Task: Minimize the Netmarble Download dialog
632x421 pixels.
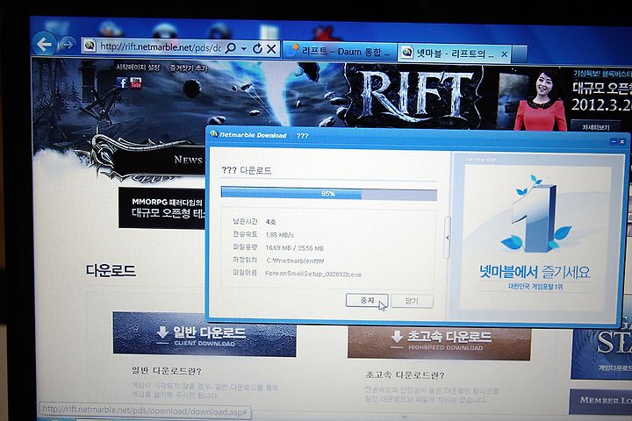Action: tap(614, 141)
